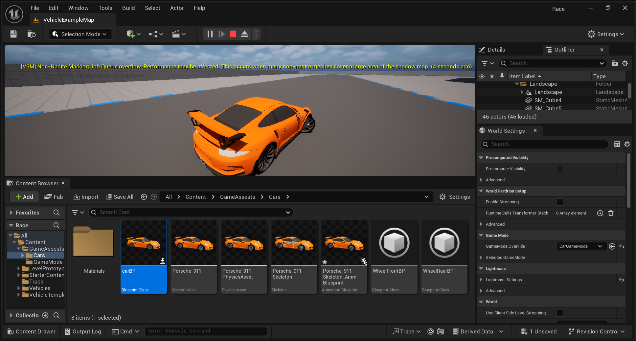Screen dimensions: 636x341
Task: Open Outliner settings gear
Action: [x=625, y=63]
